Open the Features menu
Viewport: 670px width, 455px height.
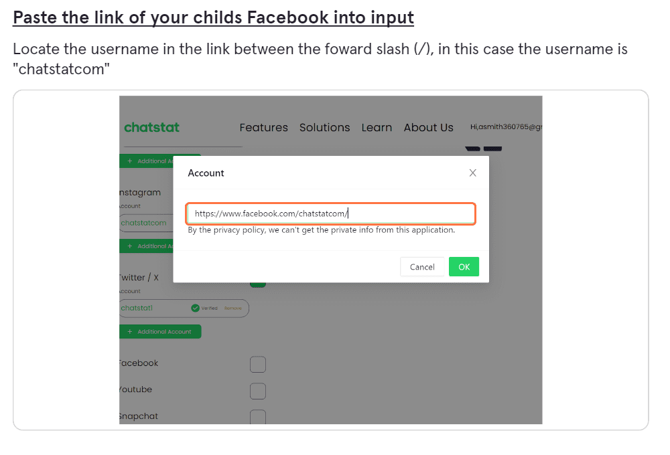[x=263, y=128]
